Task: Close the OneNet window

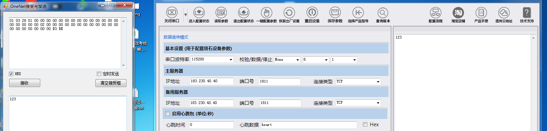Action: (x=124, y=5)
